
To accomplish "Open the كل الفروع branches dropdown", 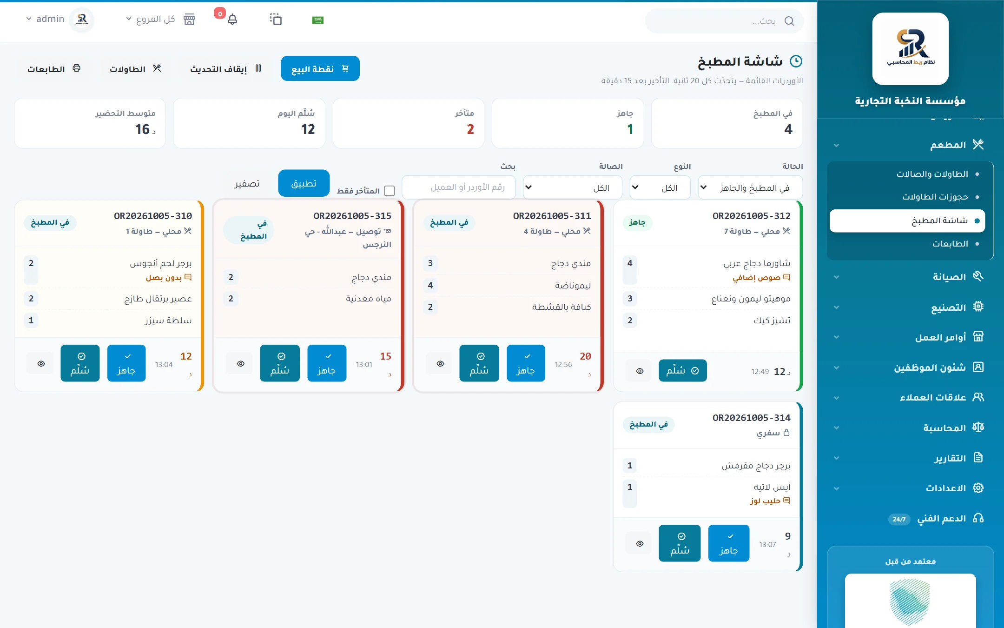I will [x=151, y=19].
